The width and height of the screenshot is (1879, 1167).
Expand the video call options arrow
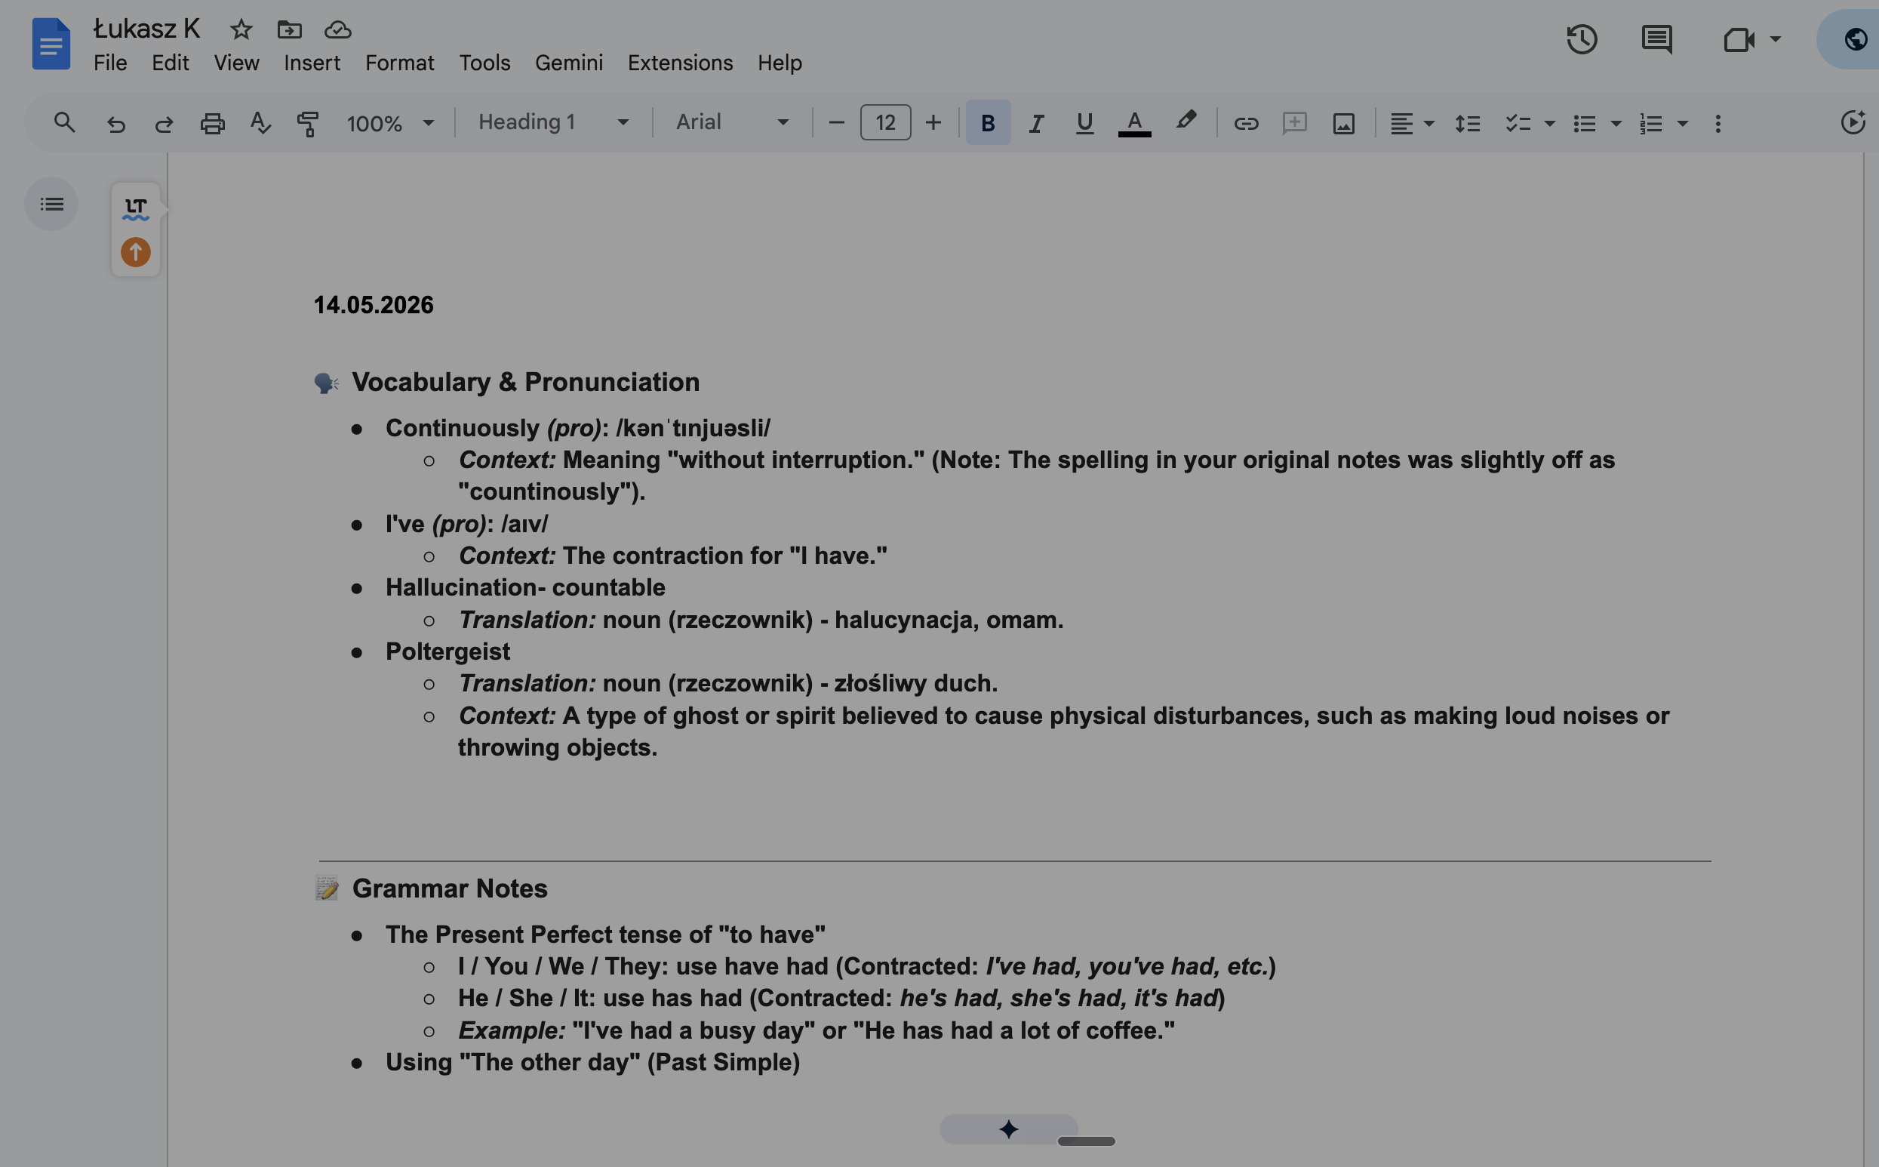coord(1775,38)
